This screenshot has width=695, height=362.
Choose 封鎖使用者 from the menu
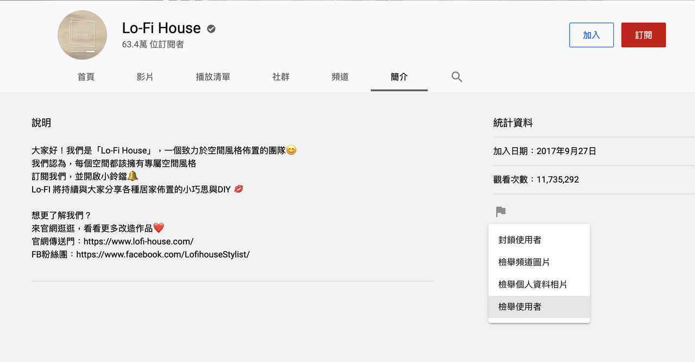point(539,240)
